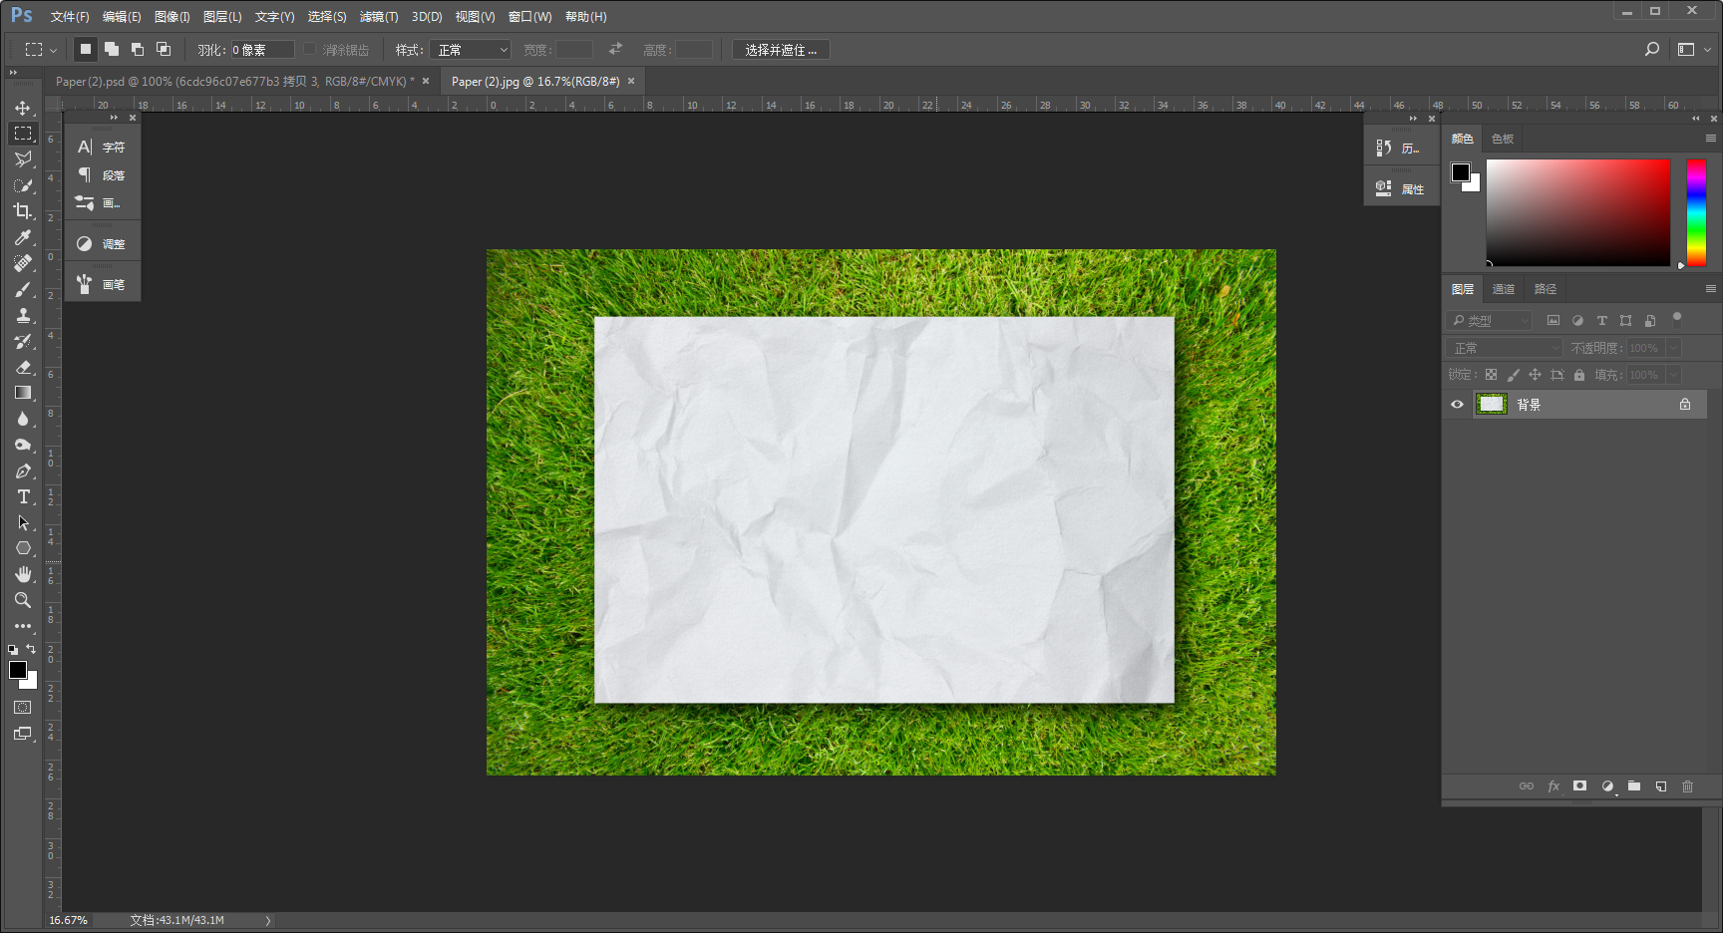
Task: Open the workspace switcher dropdown
Action: pyautogui.click(x=1693, y=49)
